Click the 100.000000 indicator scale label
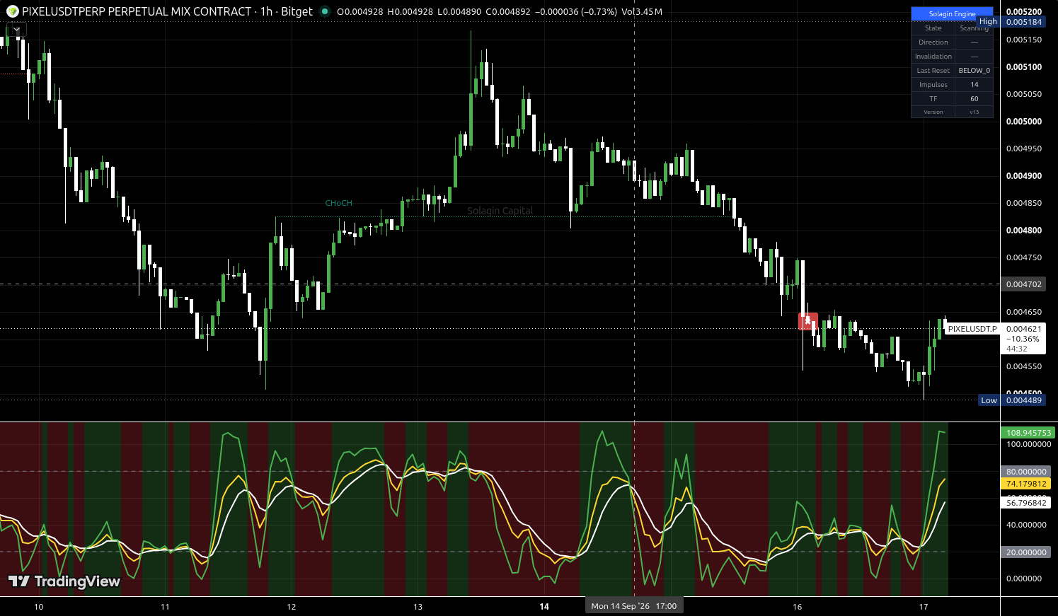This screenshot has height=616, width=1058. click(x=1028, y=444)
